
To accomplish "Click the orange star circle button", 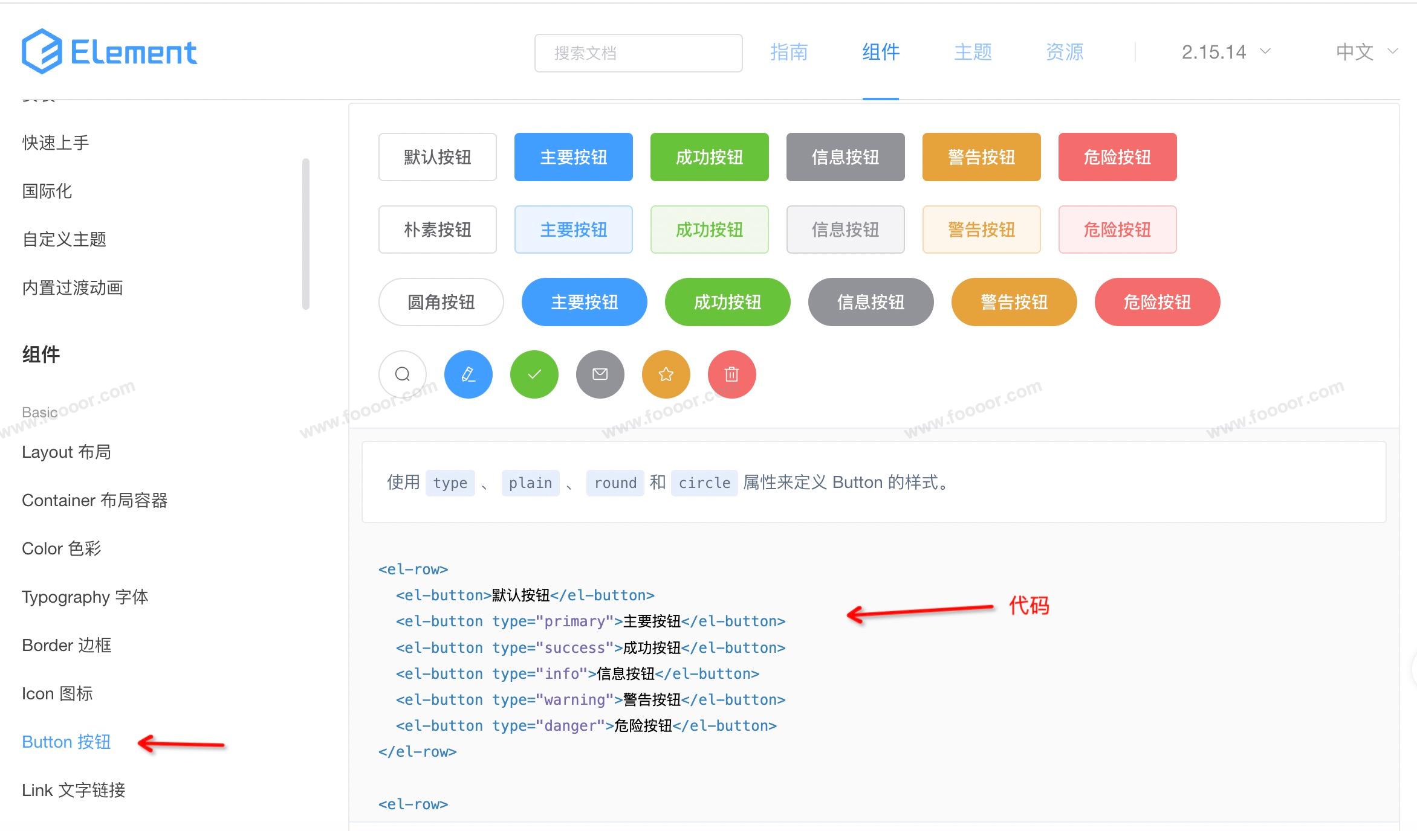I will tap(666, 374).
